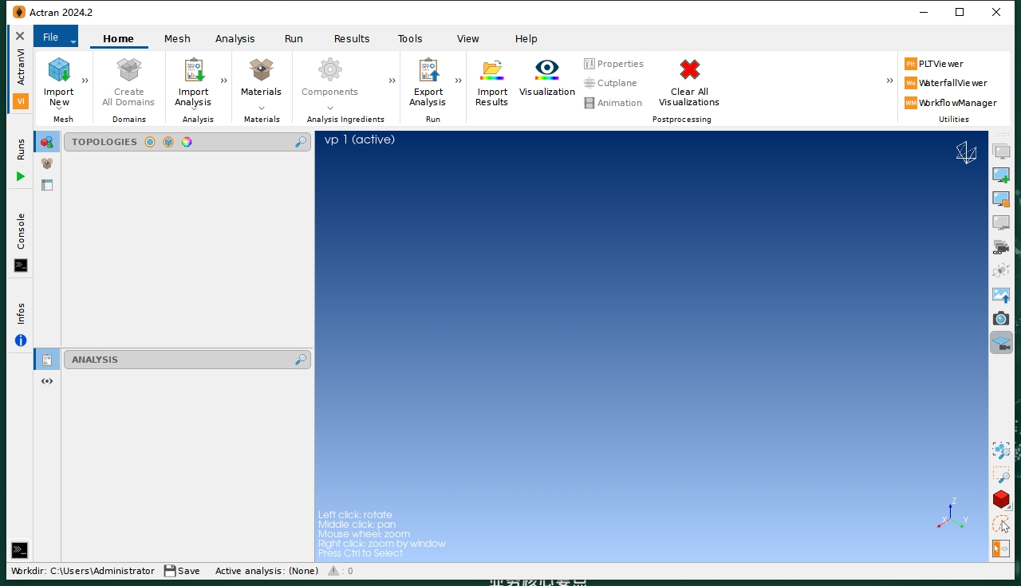The height and width of the screenshot is (586, 1021).
Task: Search the Analysis panel with magnifier icon
Action: tap(301, 360)
